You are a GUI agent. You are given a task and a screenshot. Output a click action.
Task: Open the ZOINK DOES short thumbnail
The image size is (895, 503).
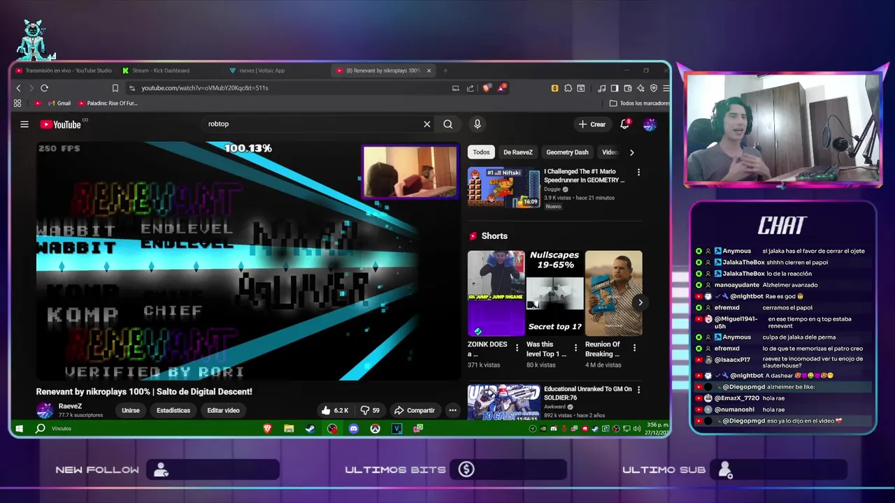[x=496, y=293]
